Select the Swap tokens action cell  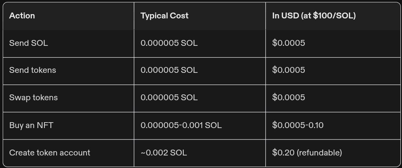(33, 98)
